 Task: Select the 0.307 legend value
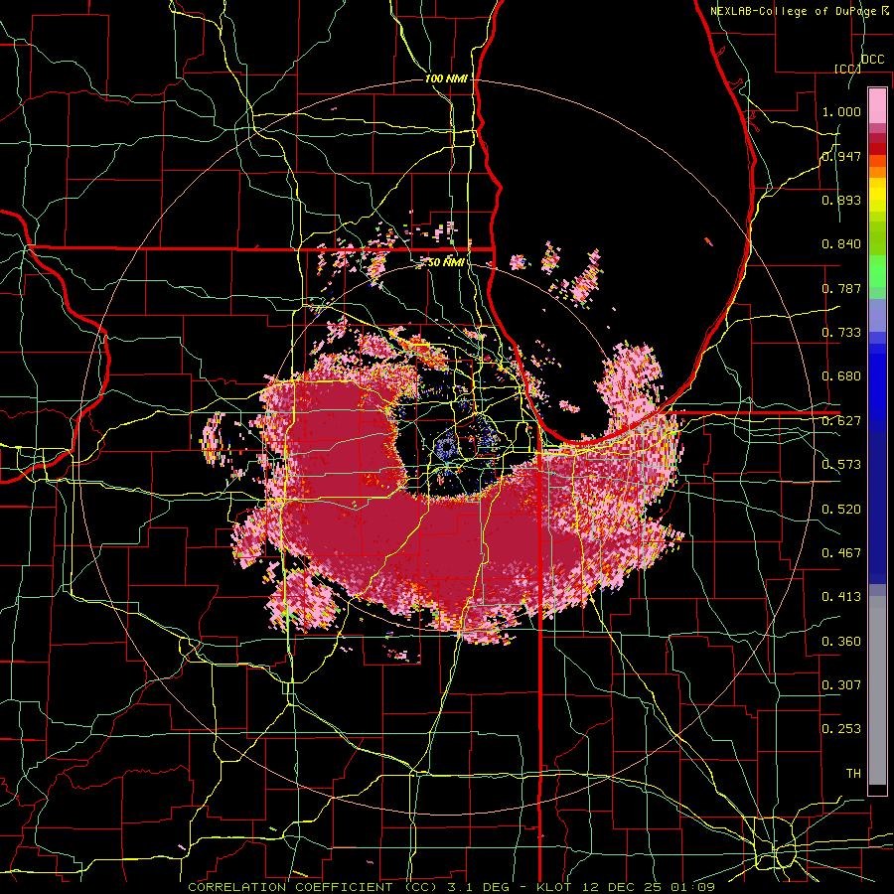pyautogui.click(x=841, y=685)
